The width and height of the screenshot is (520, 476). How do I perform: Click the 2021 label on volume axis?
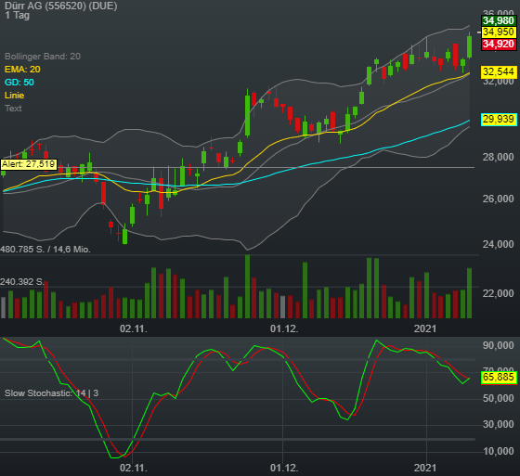click(x=425, y=328)
